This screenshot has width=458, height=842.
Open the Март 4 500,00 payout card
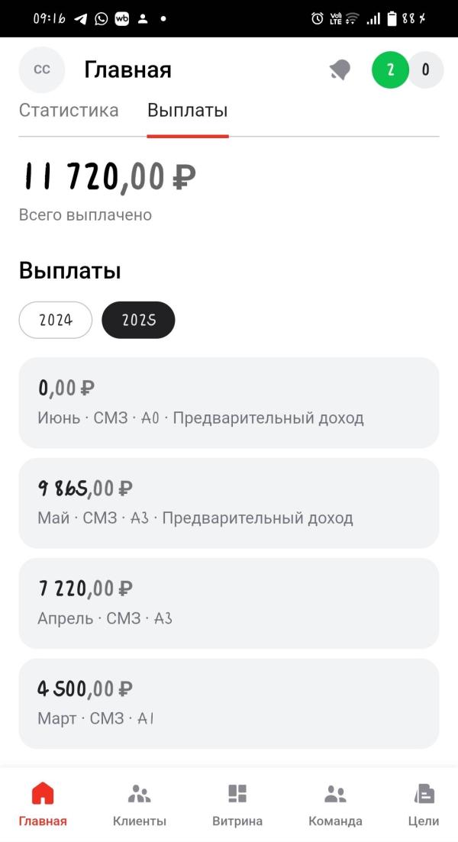click(229, 704)
